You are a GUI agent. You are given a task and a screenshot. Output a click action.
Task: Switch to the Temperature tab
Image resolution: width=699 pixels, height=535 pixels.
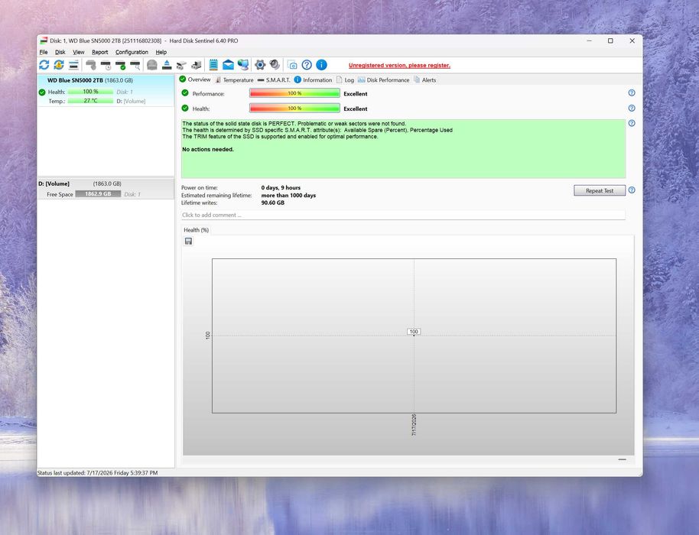[x=234, y=79]
